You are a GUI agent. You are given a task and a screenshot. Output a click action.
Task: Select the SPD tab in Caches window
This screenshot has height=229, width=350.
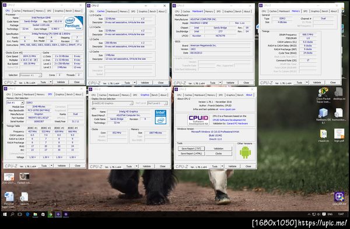133,12
